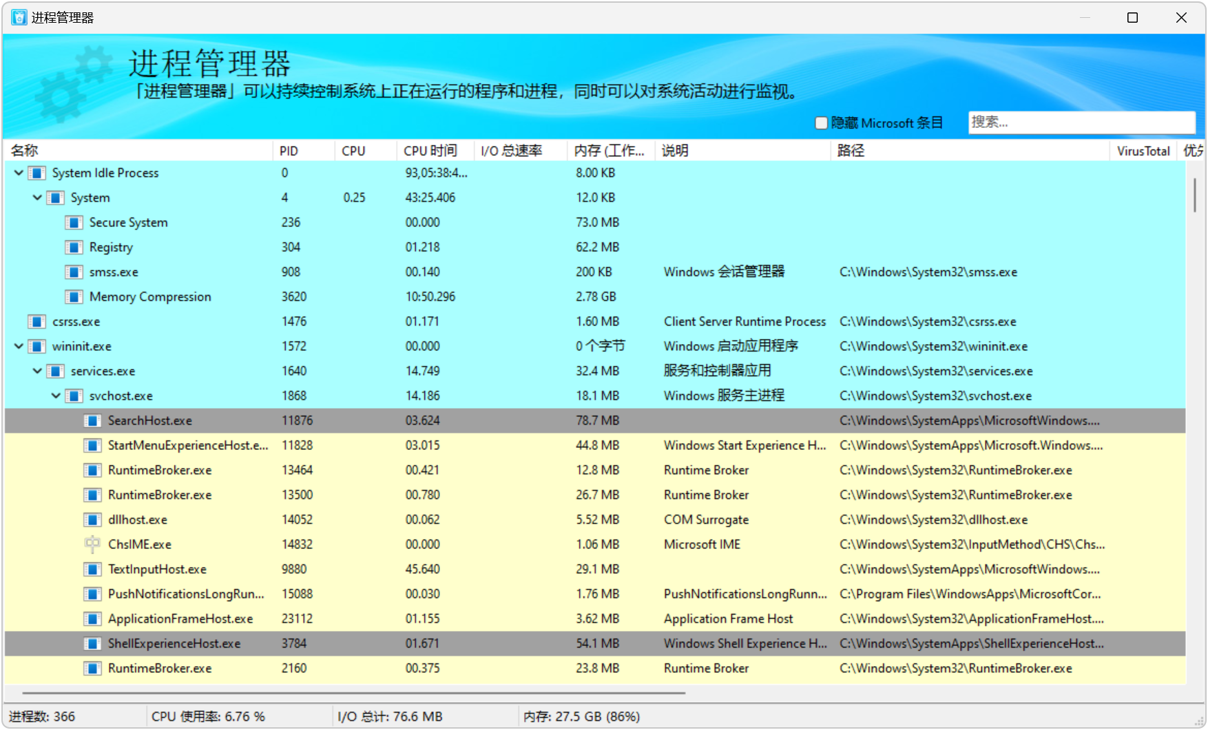Click the 0.25 CPU value for System
Screen dimensions: 1208x730
click(354, 197)
